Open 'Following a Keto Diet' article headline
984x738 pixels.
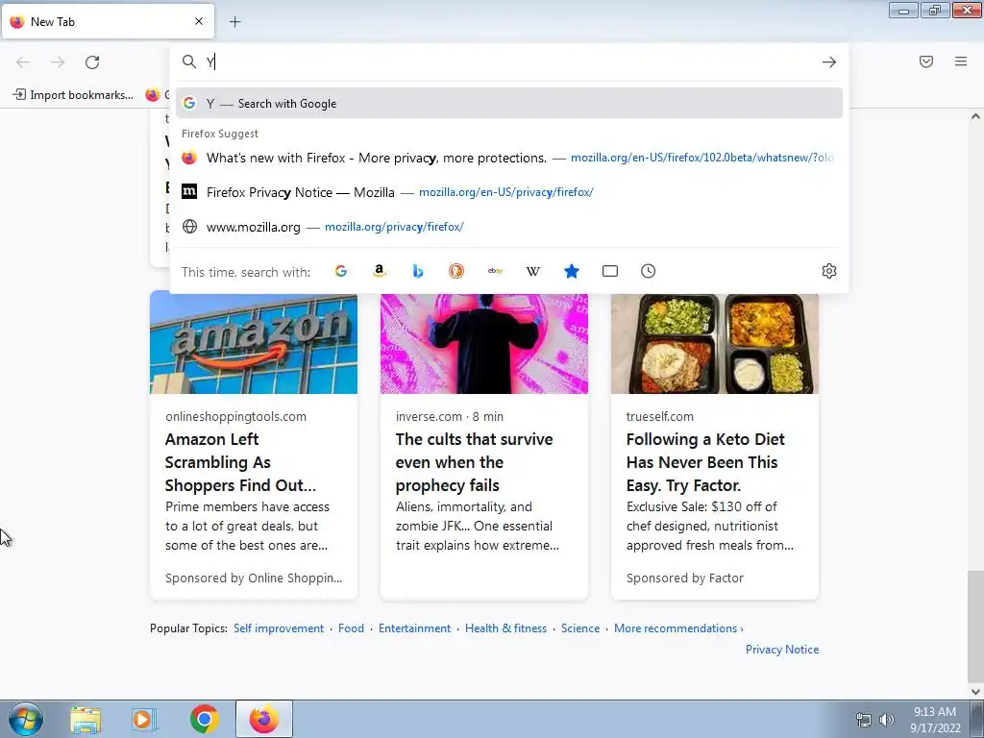tap(705, 462)
